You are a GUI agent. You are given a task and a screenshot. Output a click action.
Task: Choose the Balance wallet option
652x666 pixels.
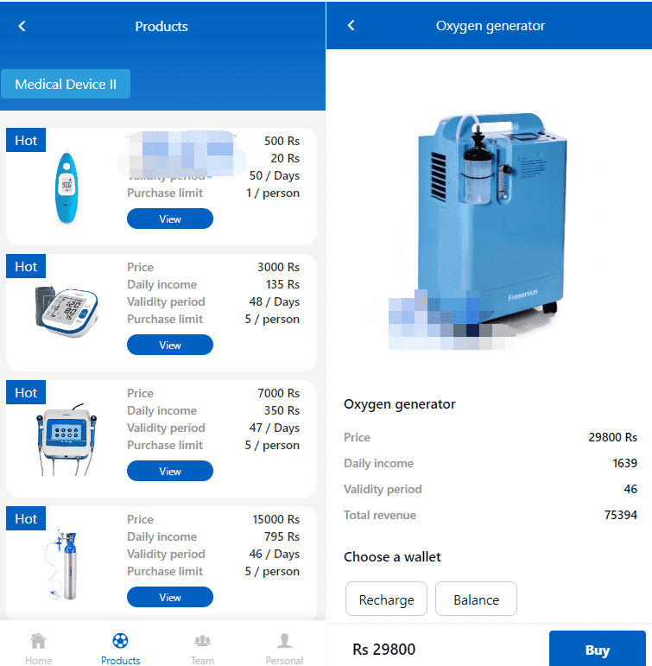pos(476,599)
